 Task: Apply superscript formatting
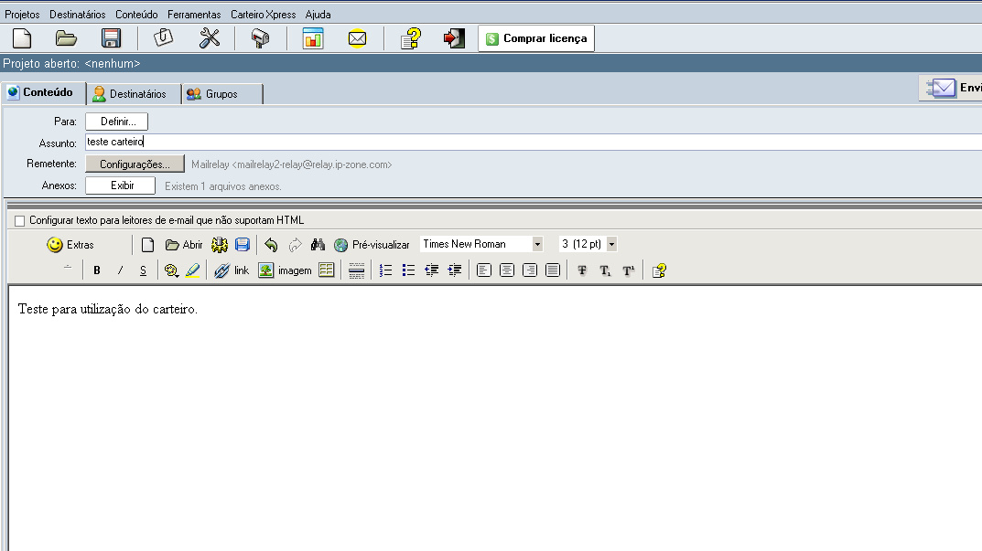click(x=628, y=270)
